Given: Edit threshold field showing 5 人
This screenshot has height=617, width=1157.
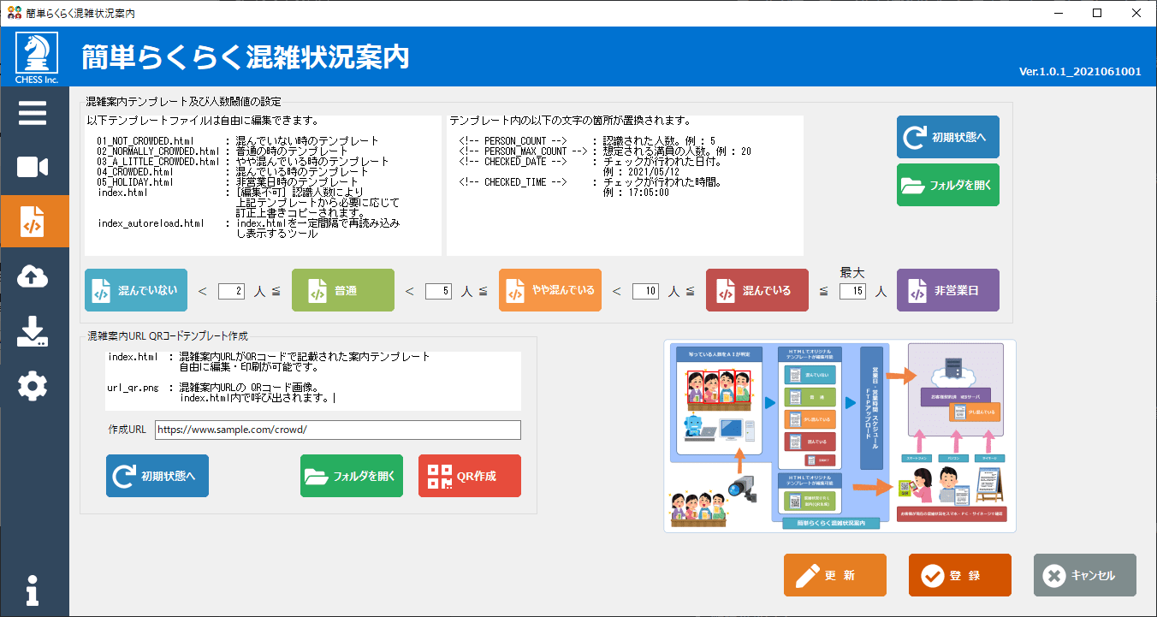Looking at the screenshot, I should [438, 291].
